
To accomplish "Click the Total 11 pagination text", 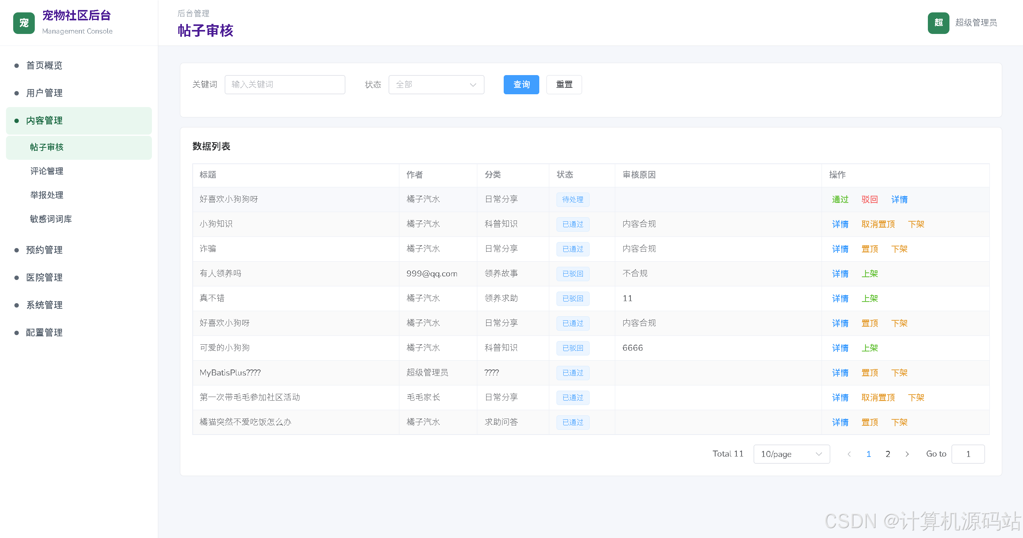I will point(728,454).
